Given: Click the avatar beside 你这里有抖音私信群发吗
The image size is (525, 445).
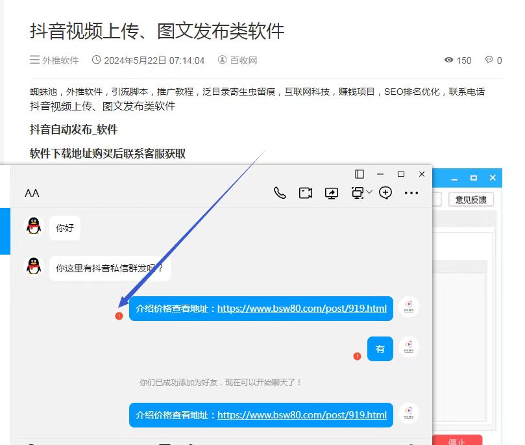Looking at the screenshot, I should pyautogui.click(x=34, y=266).
